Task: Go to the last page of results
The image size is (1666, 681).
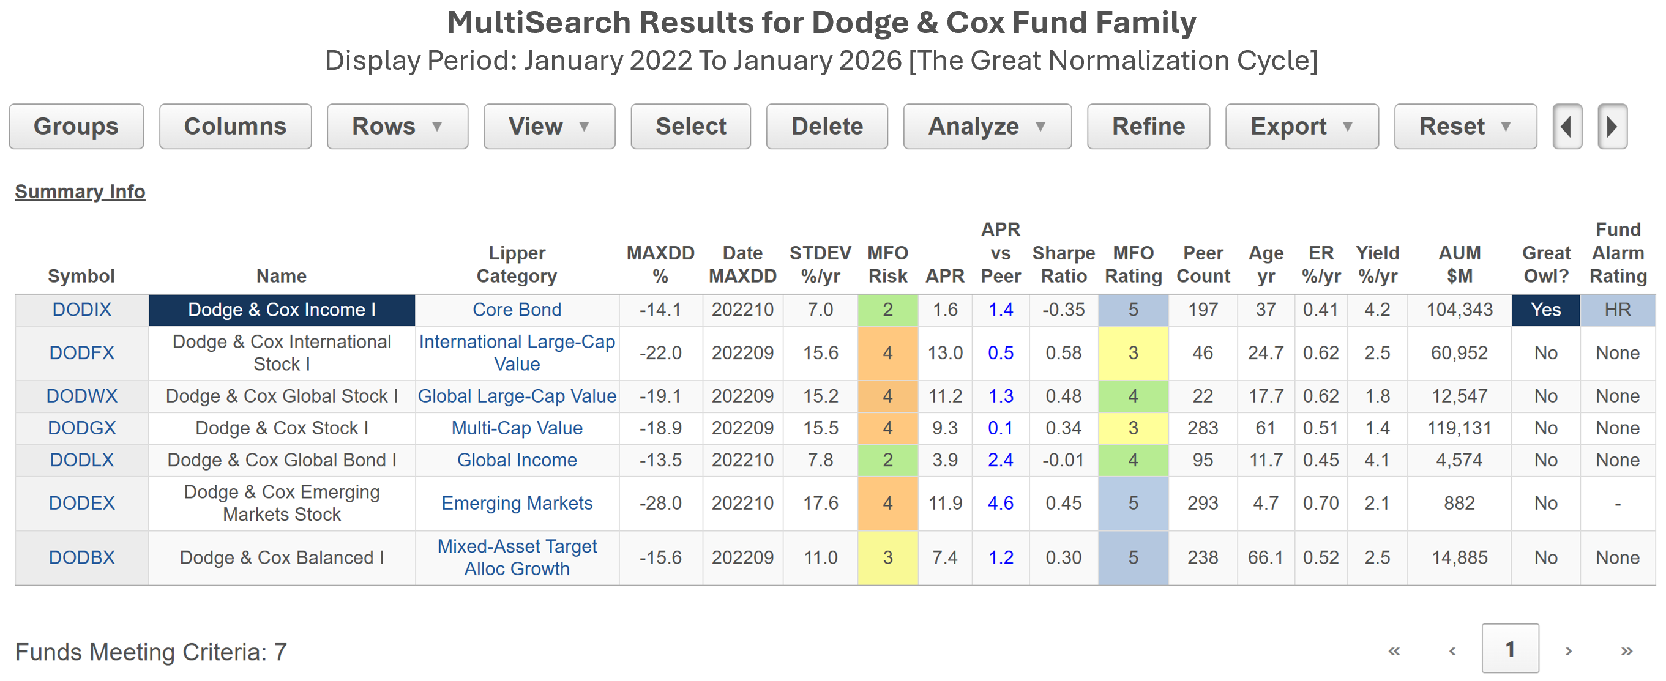Action: [x=1627, y=650]
